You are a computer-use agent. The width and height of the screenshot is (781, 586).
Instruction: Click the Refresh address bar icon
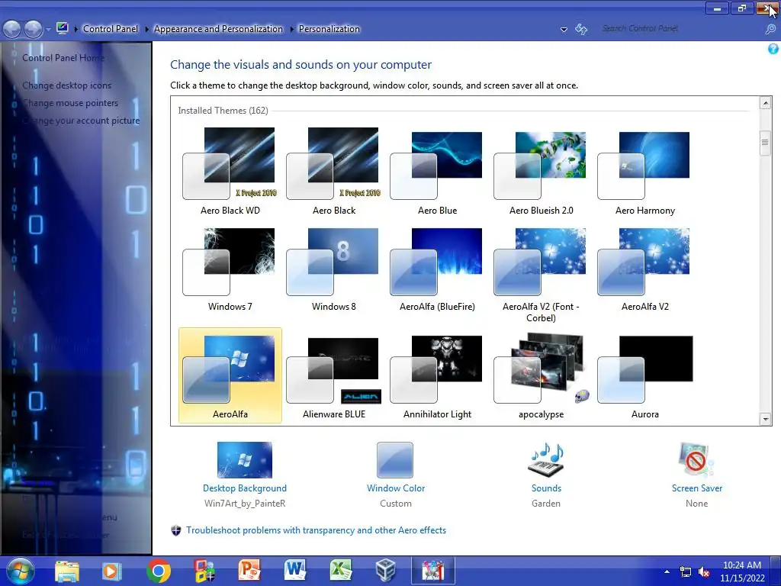click(580, 29)
